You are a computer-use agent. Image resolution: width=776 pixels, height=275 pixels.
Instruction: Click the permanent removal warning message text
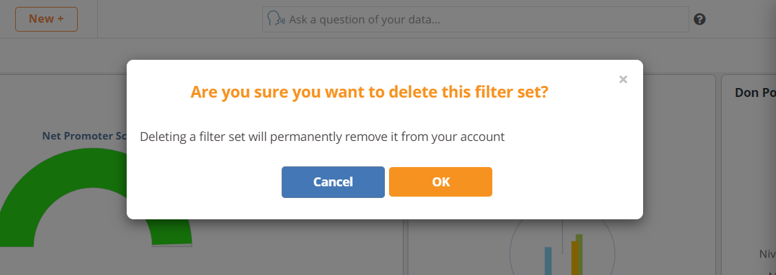[322, 137]
